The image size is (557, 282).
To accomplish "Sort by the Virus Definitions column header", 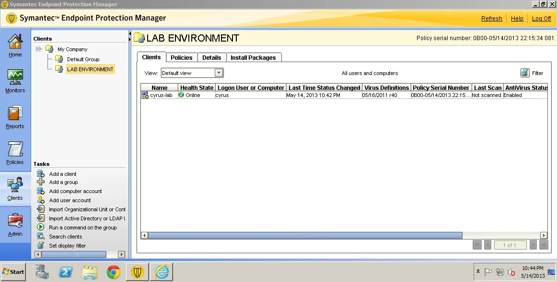I will point(386,87).
